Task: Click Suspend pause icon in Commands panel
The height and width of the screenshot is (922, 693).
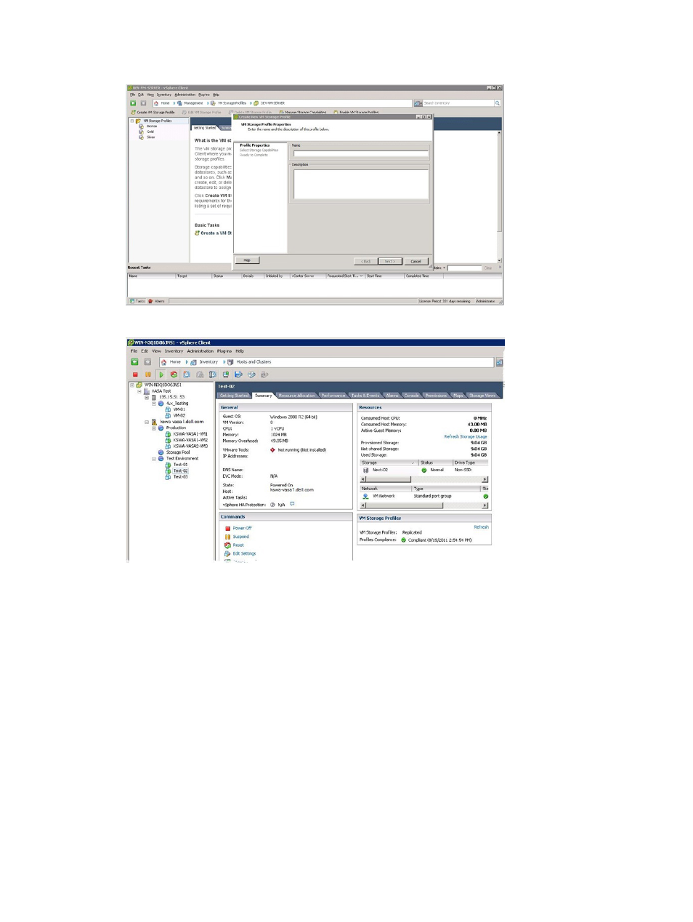Action: pyautogui.click(x=227, y=537)
